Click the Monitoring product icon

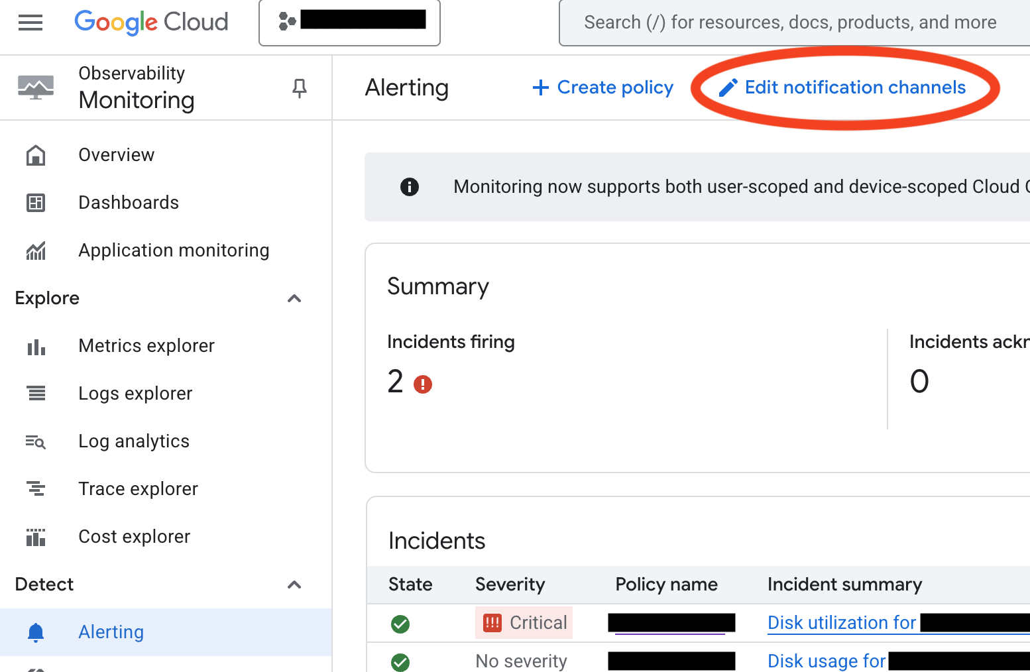pyautogui.click(x=36, y=87)
